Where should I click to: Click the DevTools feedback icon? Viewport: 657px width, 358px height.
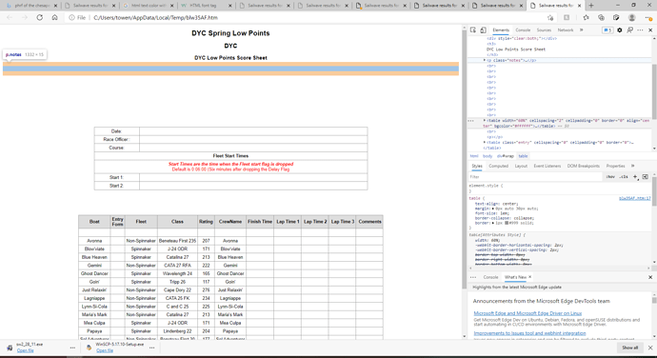pyautogui.click(x=629, y=30)
